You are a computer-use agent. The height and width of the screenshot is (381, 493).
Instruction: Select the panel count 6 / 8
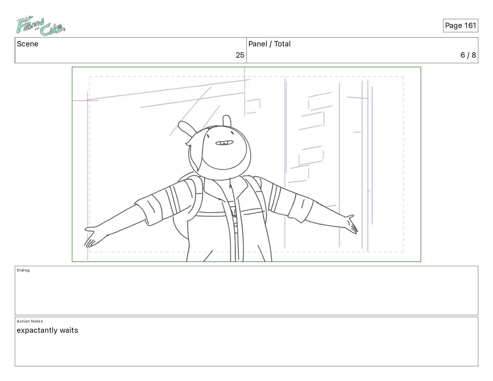[468, 55]
